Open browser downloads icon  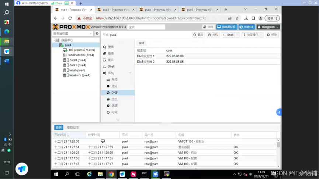click(246, 18)
